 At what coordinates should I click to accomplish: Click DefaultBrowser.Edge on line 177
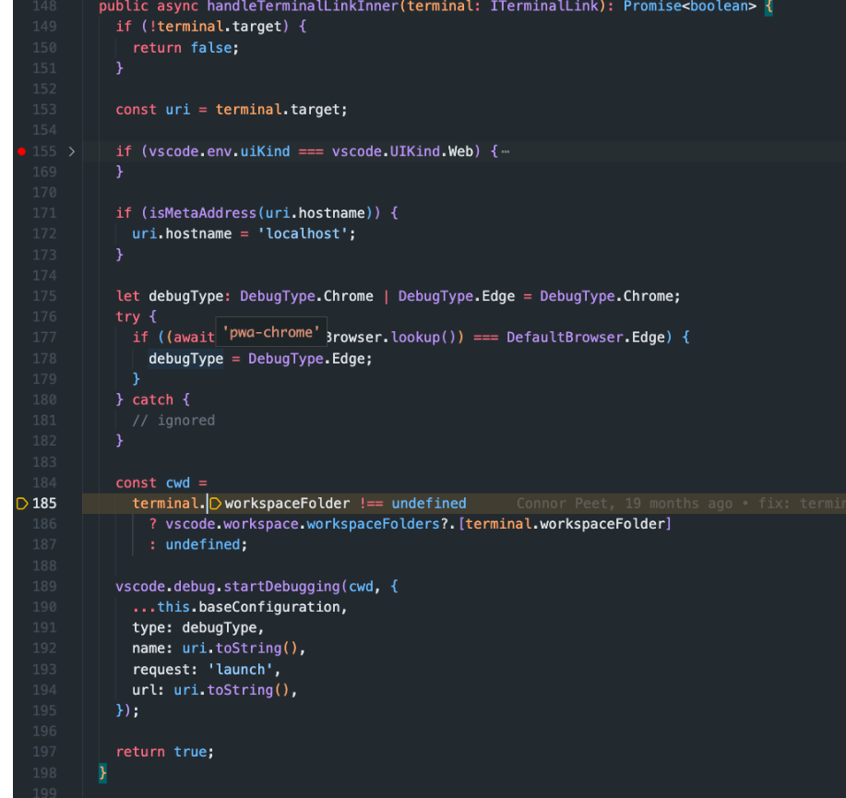tap(585, 338)
